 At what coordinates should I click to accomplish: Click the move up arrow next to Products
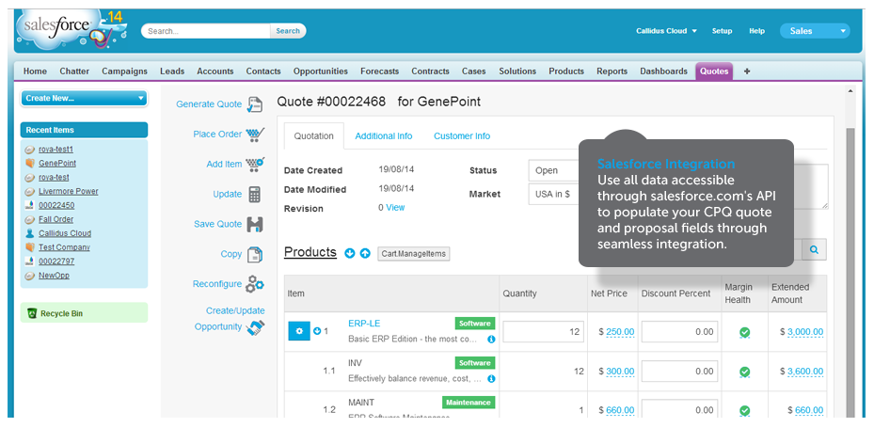pyautogui.click(x=365, y=253)
